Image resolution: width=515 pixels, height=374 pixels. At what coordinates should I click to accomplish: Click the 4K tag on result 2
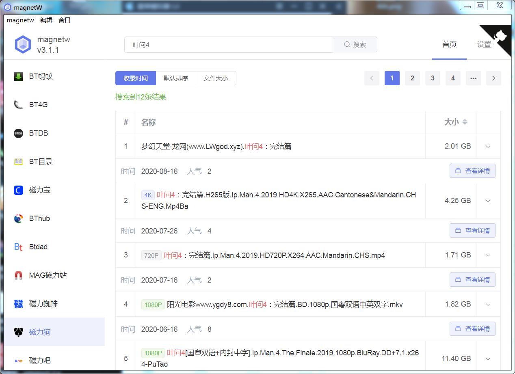(x=148, y=195)
